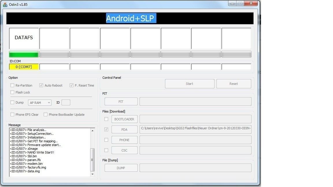333x187 pixels.
Task: Click the Message log scroll down arrow
Action: coord(92,174)
